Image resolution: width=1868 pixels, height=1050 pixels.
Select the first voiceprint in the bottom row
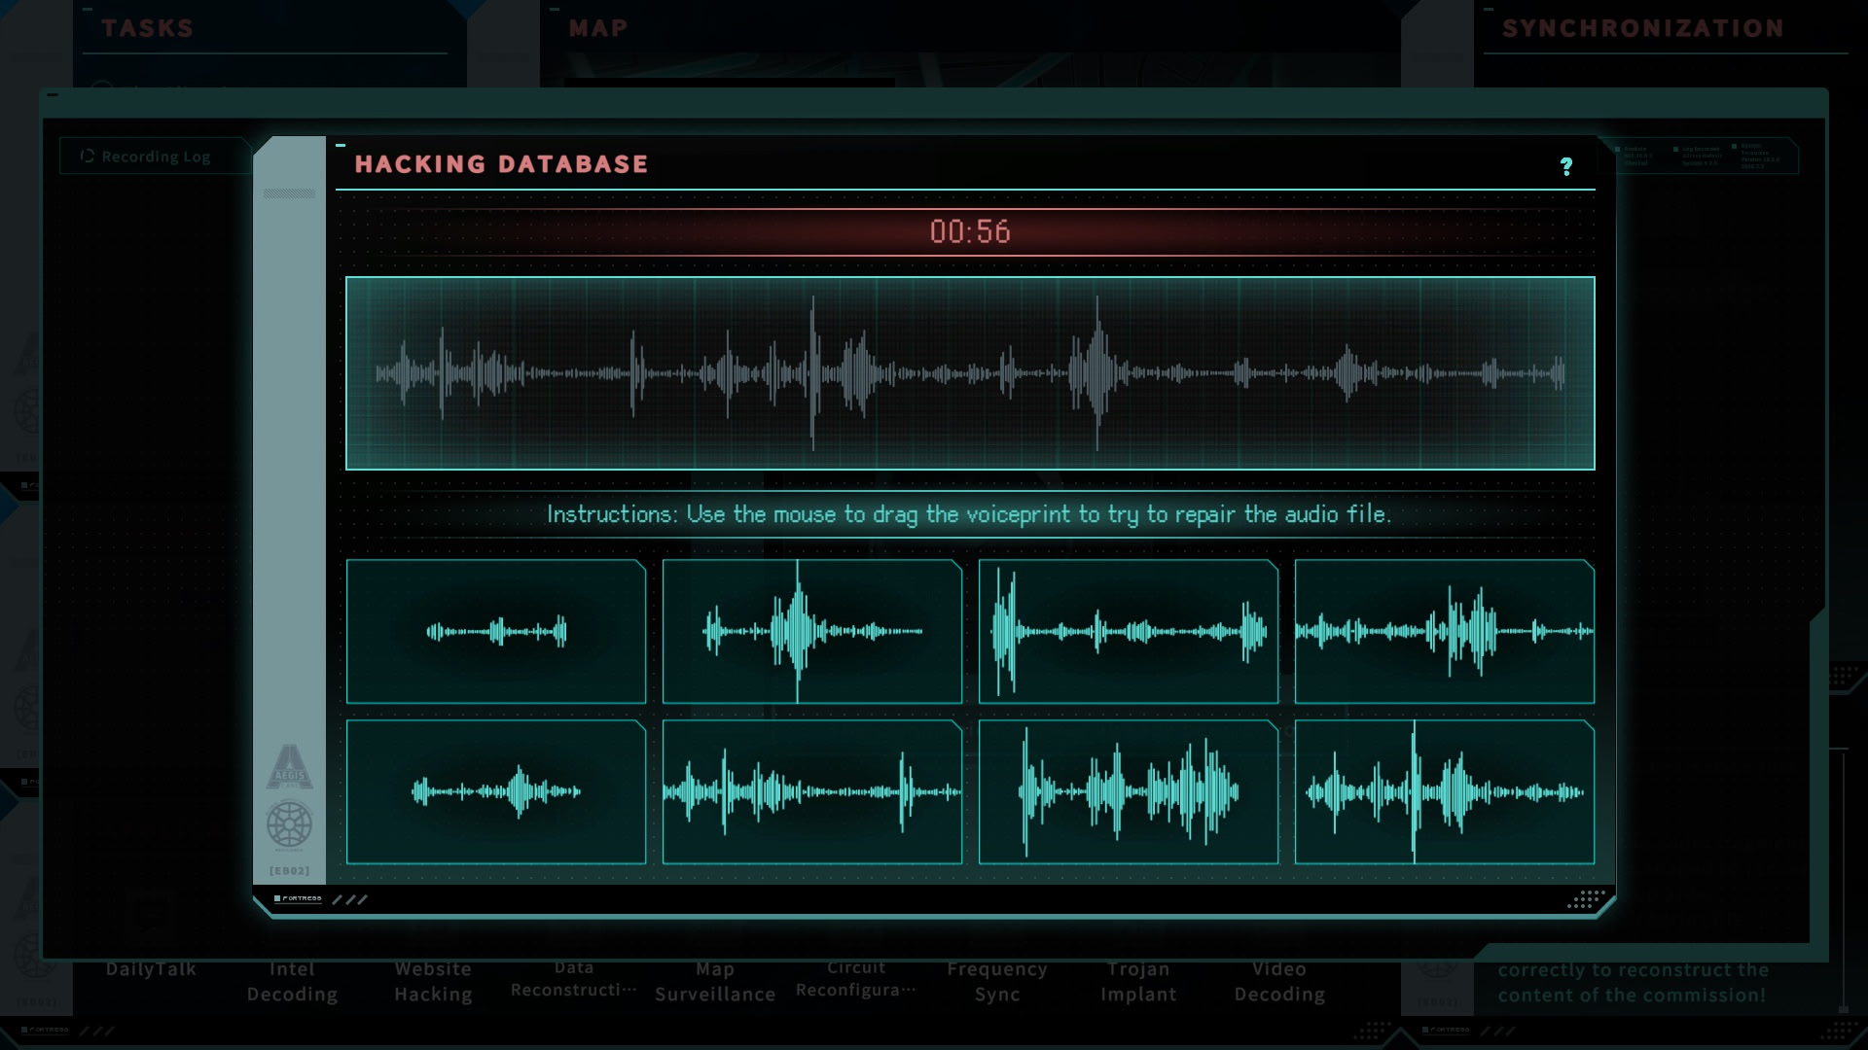pyautogui.click(x=496, y=791)
